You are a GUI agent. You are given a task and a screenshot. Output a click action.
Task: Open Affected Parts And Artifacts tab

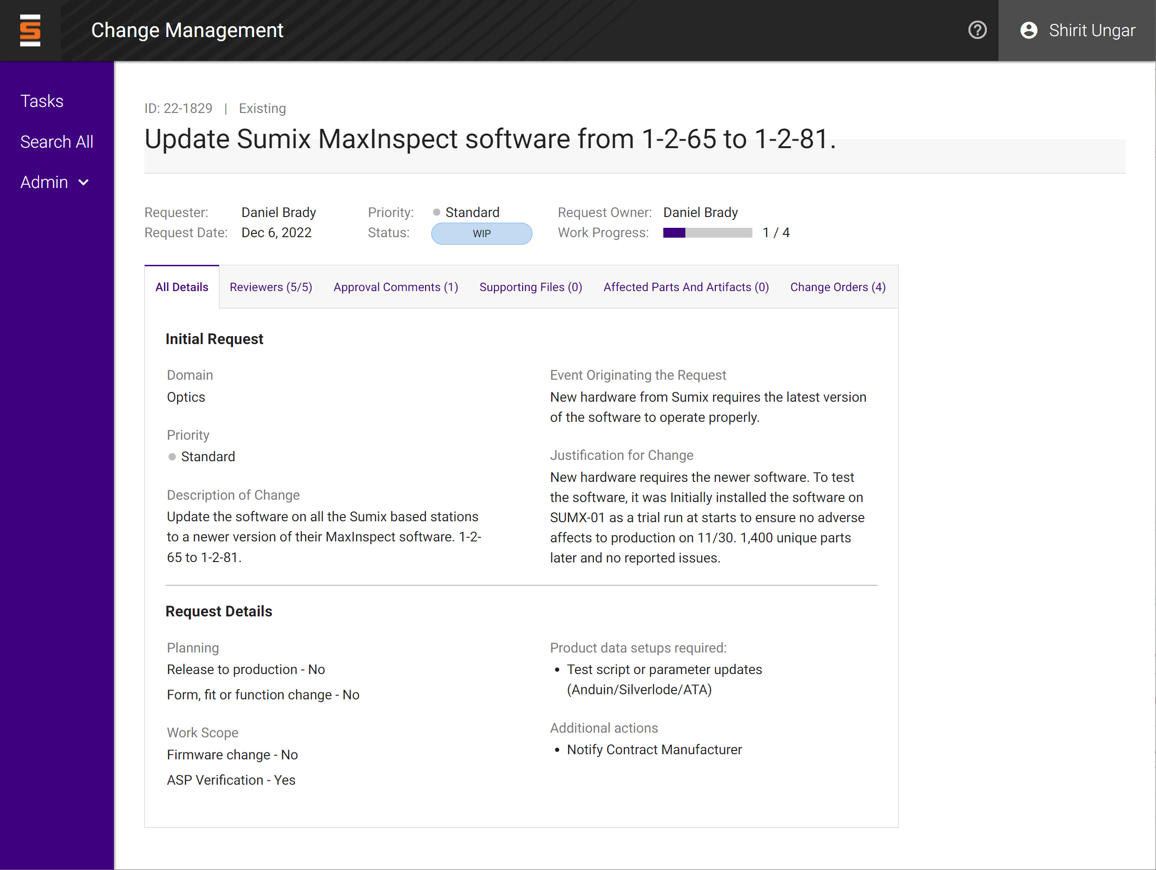pyautogui.click(x=686, y=287)
